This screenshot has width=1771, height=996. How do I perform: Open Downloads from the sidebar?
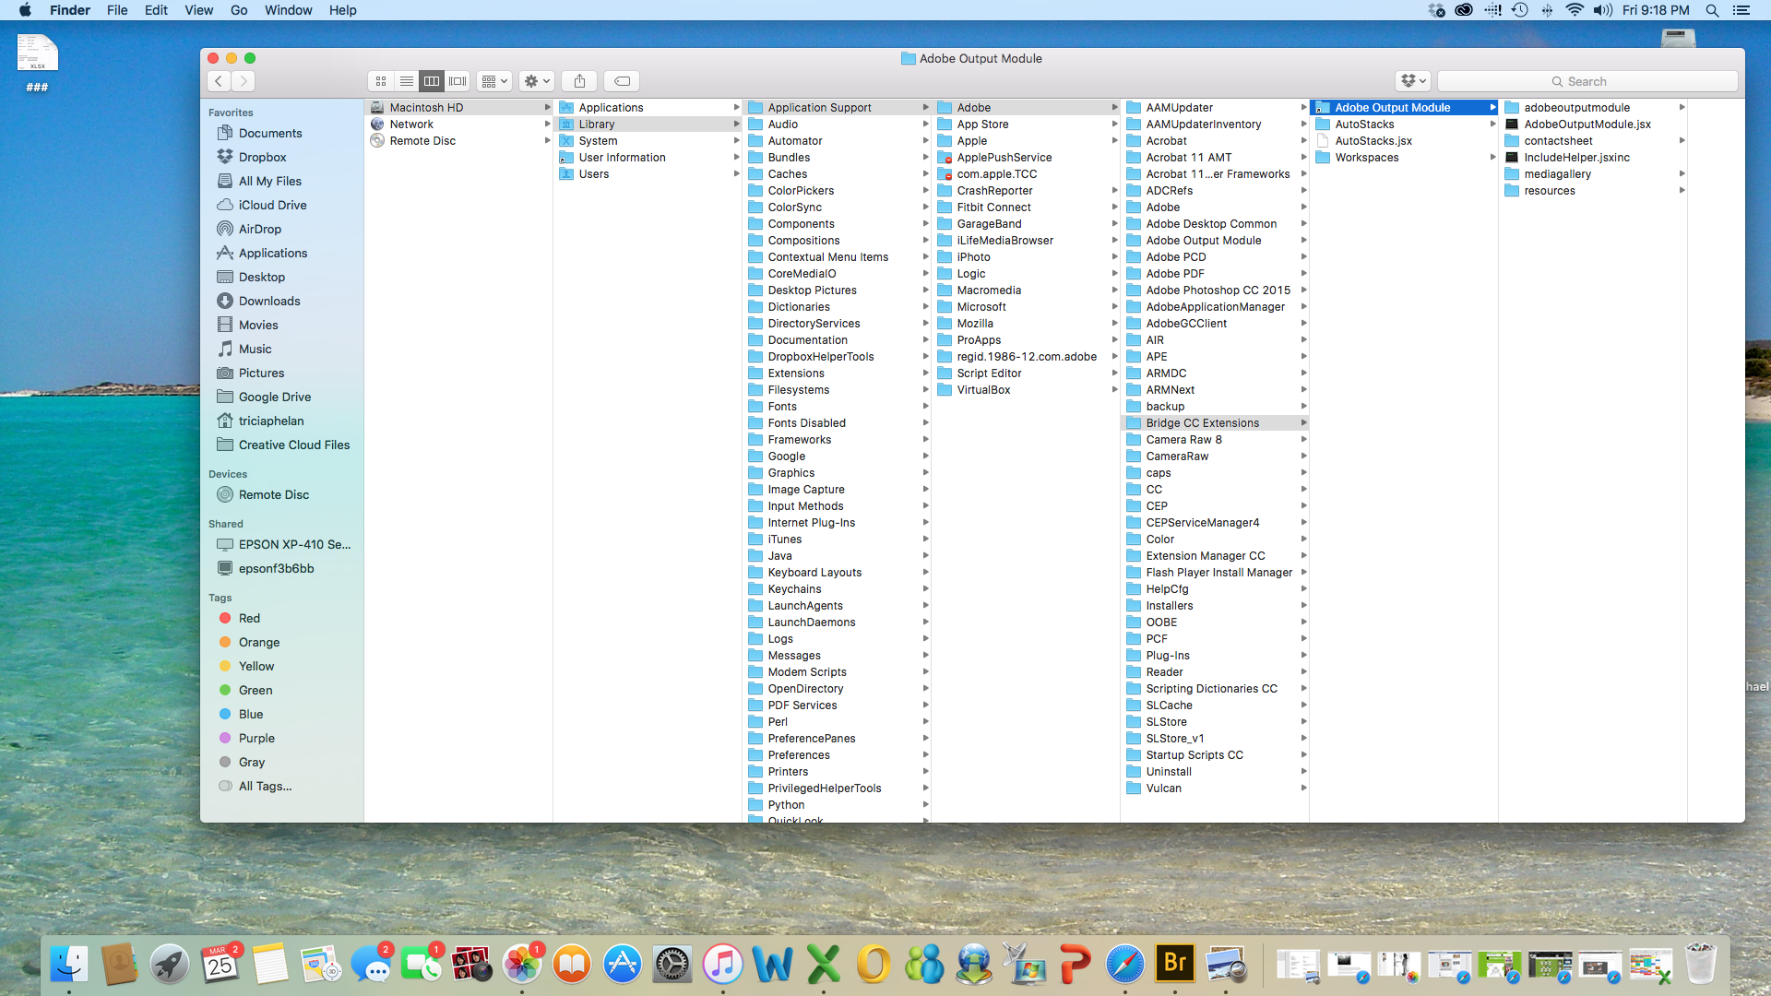click(268, 301)
